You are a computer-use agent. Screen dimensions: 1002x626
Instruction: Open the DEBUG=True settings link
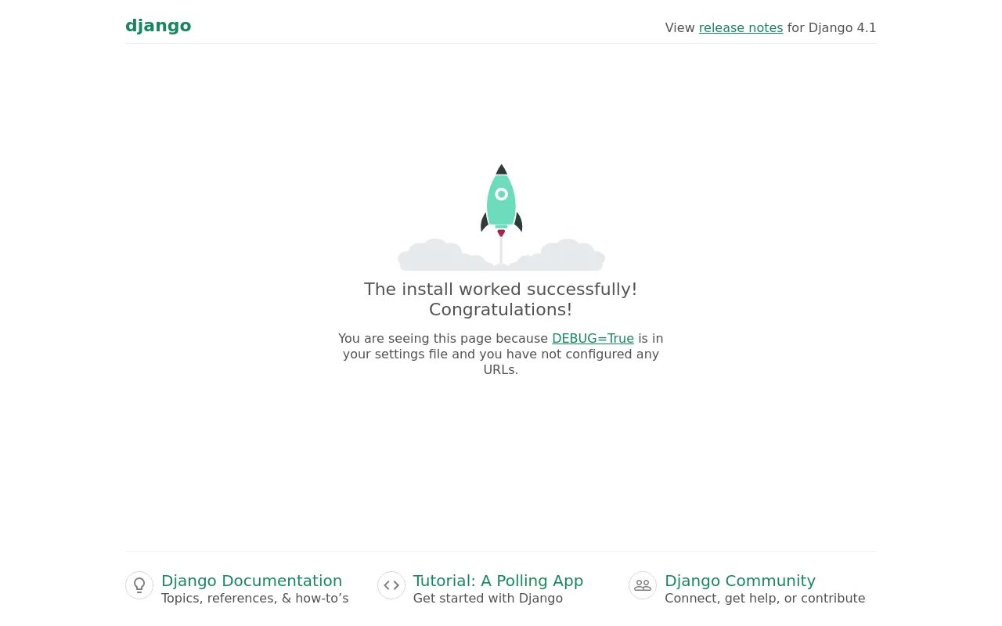click(x=593, y=339)
